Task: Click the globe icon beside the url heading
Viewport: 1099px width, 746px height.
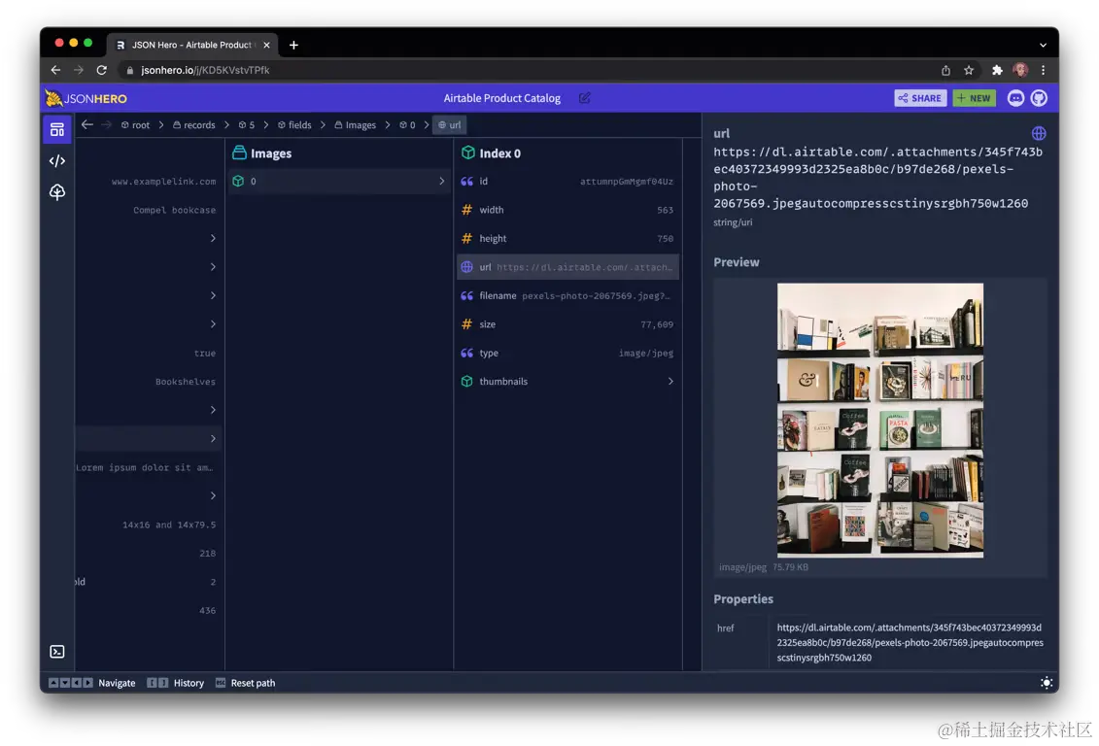Action: click(x=1039, y=133)
